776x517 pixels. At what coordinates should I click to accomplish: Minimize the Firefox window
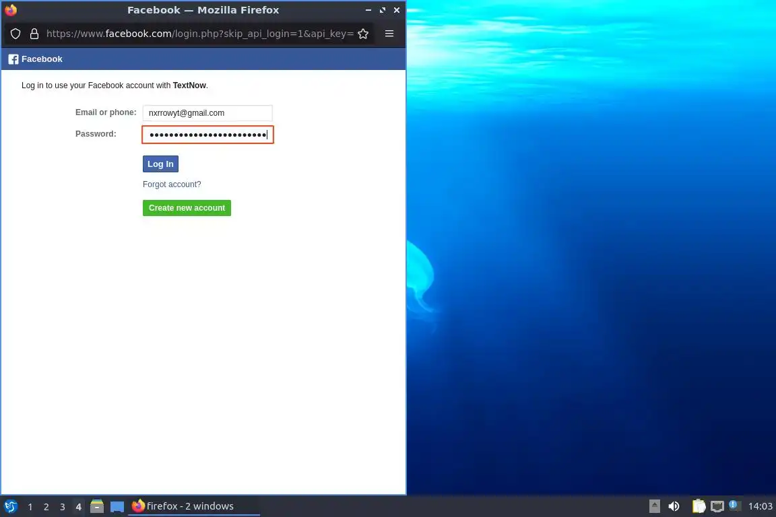coord(368,10)
